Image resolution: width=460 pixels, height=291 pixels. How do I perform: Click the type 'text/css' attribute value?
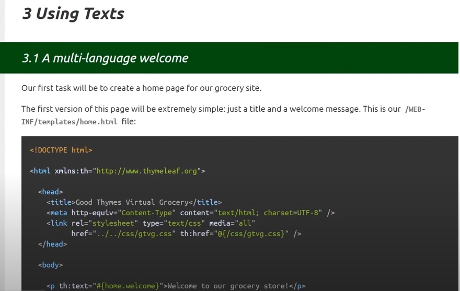[x=184, y=223]
